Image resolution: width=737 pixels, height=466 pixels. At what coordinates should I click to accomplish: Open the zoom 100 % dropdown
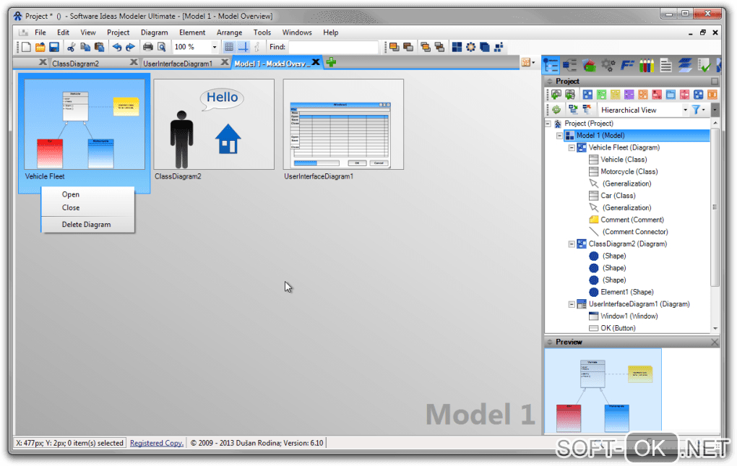point(215,47)
